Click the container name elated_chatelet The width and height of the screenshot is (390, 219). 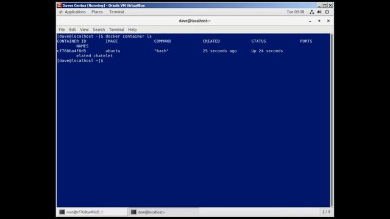tap(94, 56)
